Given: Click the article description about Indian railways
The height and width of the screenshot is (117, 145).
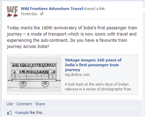Looking at the screenshot, I should click(98, 87).
